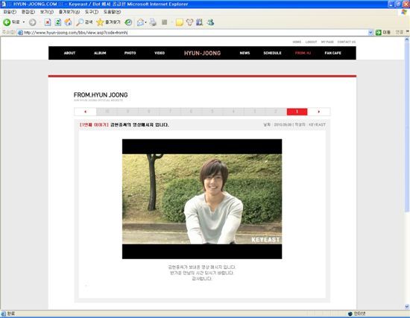Screen dimensions: 410x318
Task: Click the Print toolbar icon
Action: click(153, 22)
